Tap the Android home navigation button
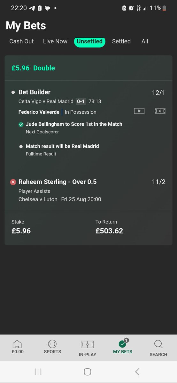This screenshot has height=383, width=177. [x=88, y=372]
